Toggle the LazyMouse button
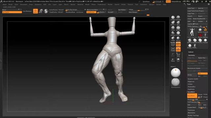211x118 pixels. 91,12
